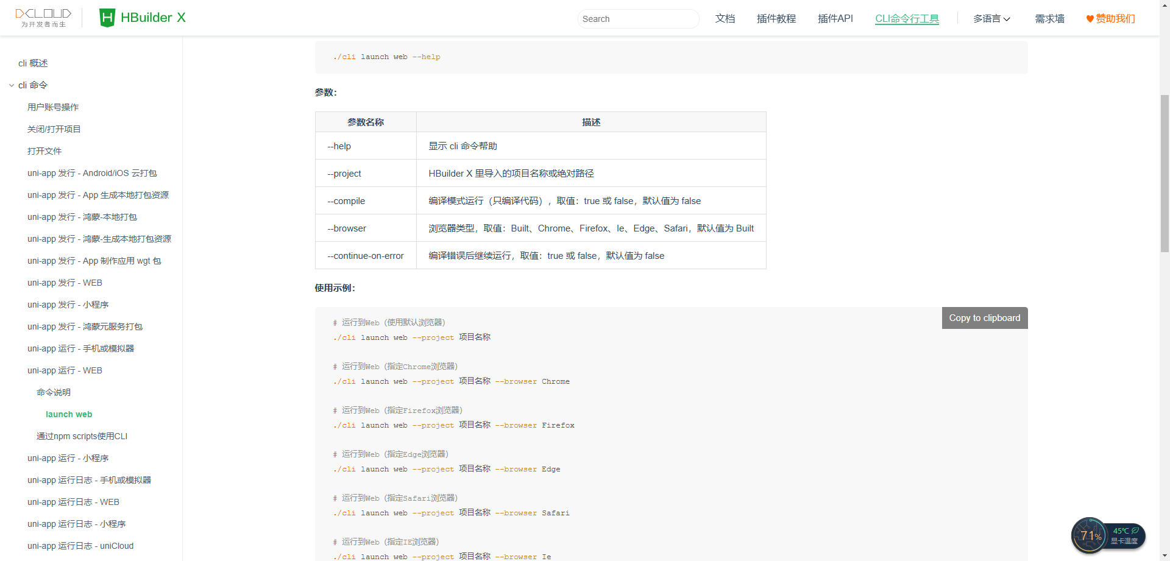Navigate to uni-app 发行 - 小程序

point(68,305)
